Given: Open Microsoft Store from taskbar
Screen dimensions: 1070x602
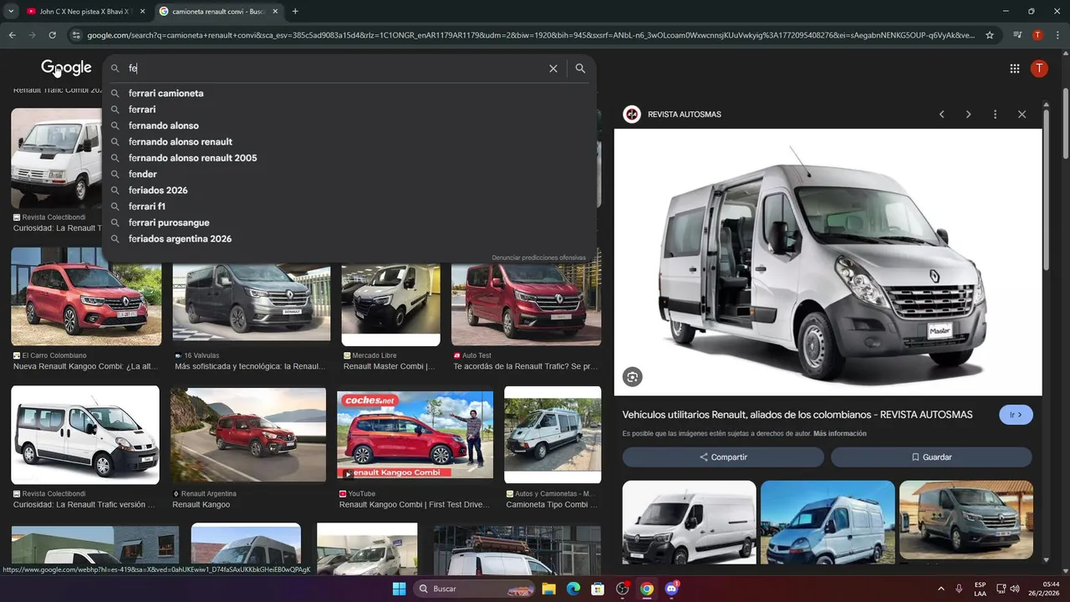Looking at the screenshot, I should tap(598, 589).
